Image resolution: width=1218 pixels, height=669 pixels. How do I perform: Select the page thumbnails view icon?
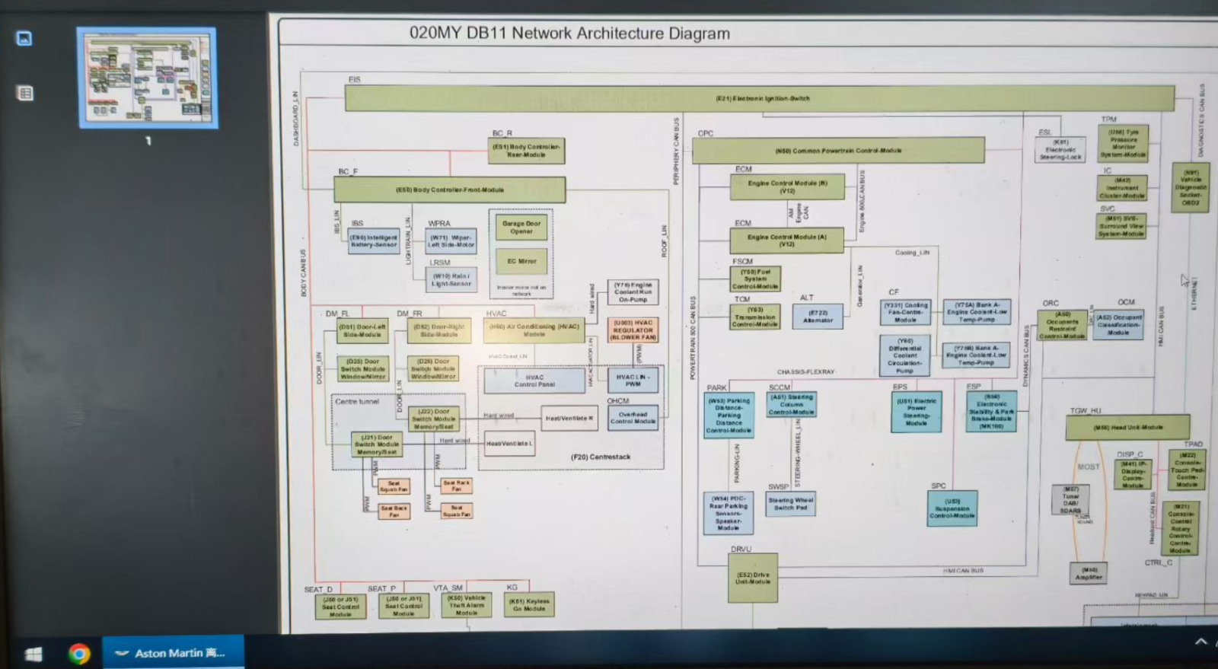(x=24, y=38)
